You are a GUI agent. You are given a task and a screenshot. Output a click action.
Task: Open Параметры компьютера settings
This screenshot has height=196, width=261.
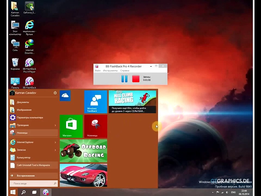34,118
